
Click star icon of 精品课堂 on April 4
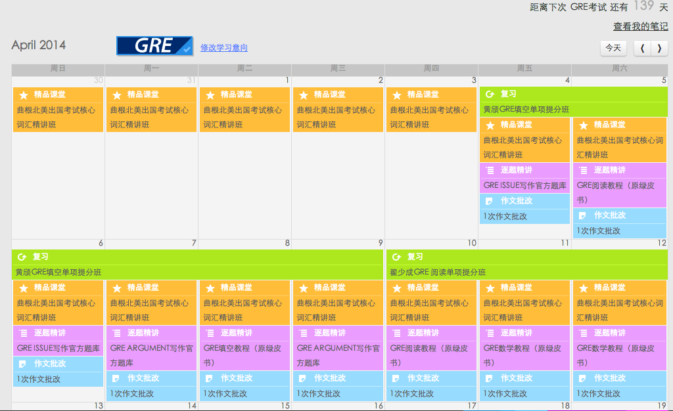[490, 125]
